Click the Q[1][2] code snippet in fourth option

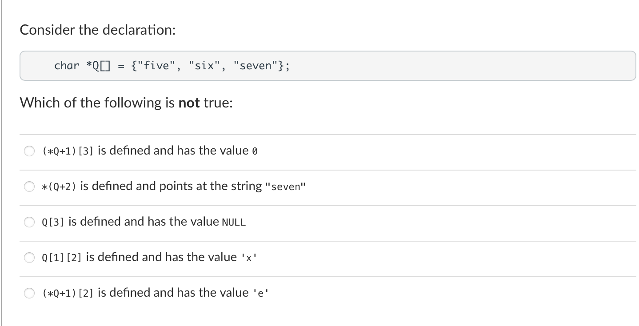point(62,258)
